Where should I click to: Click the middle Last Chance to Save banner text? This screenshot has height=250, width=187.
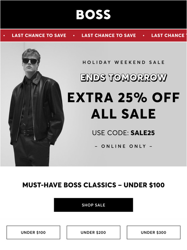[109, 36]
